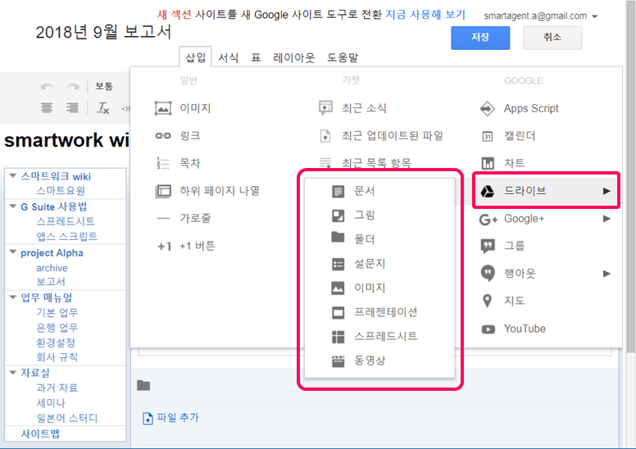
Task: Click the 목차 list icon
Action: point(163,163)
